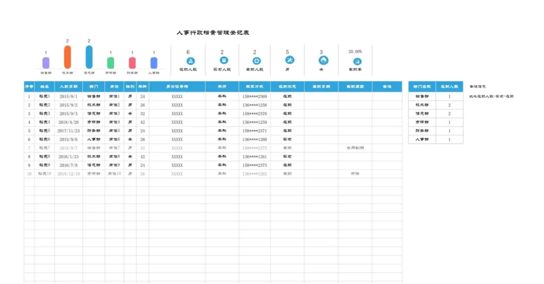Select the orange 技术部 bar in chart

pyautogui.click(x=67, y=57)
